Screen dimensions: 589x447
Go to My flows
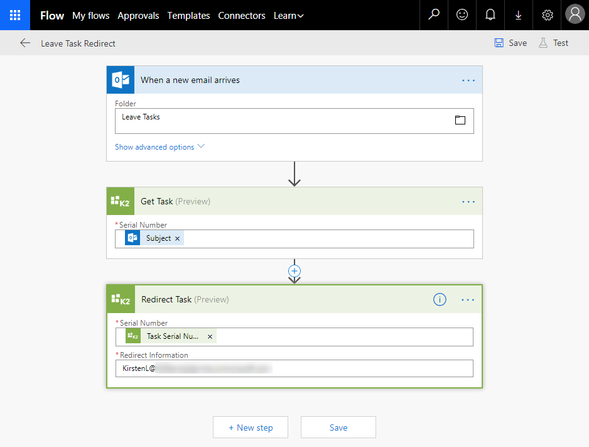pyautogui.click(x=90, y=16)
